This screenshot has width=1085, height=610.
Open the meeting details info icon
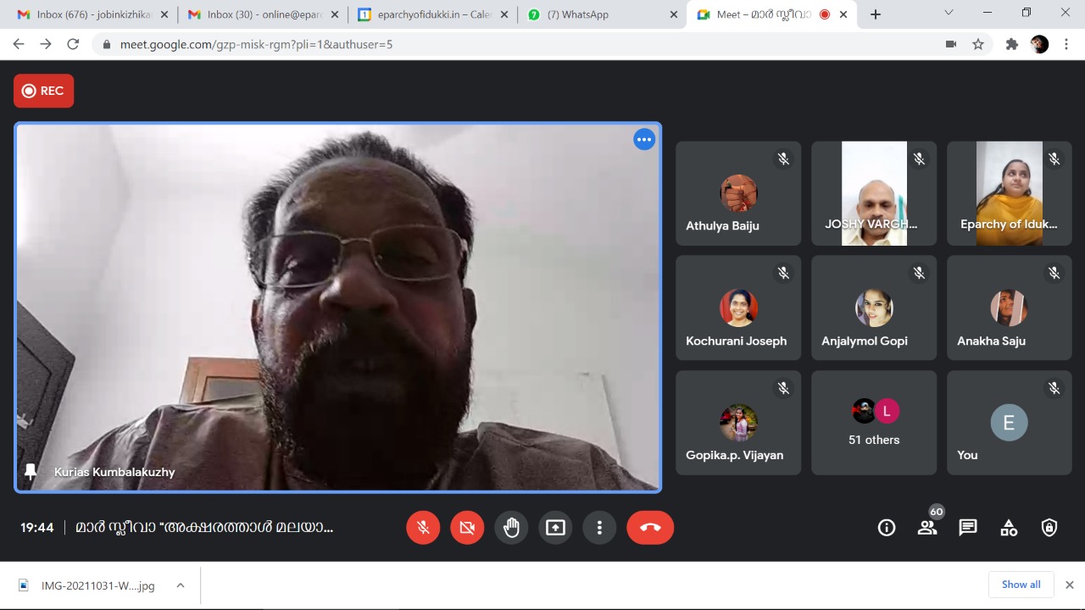coord(887,528)
